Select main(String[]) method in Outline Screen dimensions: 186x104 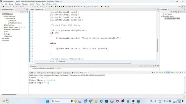tap(172, 18)
